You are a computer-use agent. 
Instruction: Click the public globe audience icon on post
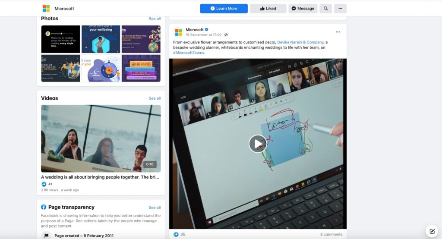pyautogui.click(x=226, y=35)
